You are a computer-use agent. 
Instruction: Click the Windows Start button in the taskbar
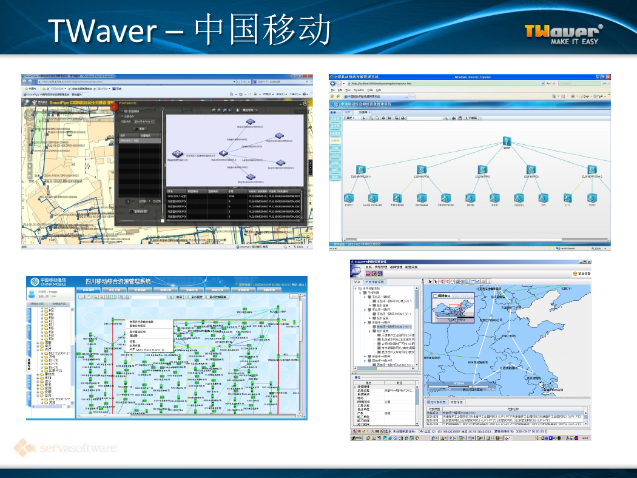[x=357, y=438]
